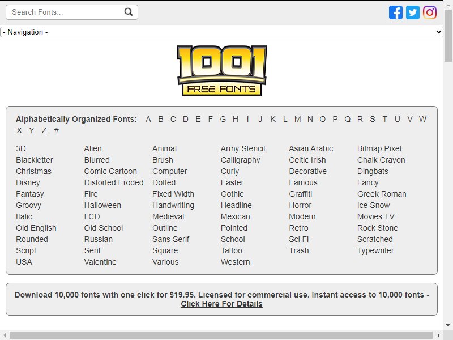
Task: Expand the Navigation dropdown
Action: [x=221, y=32]
